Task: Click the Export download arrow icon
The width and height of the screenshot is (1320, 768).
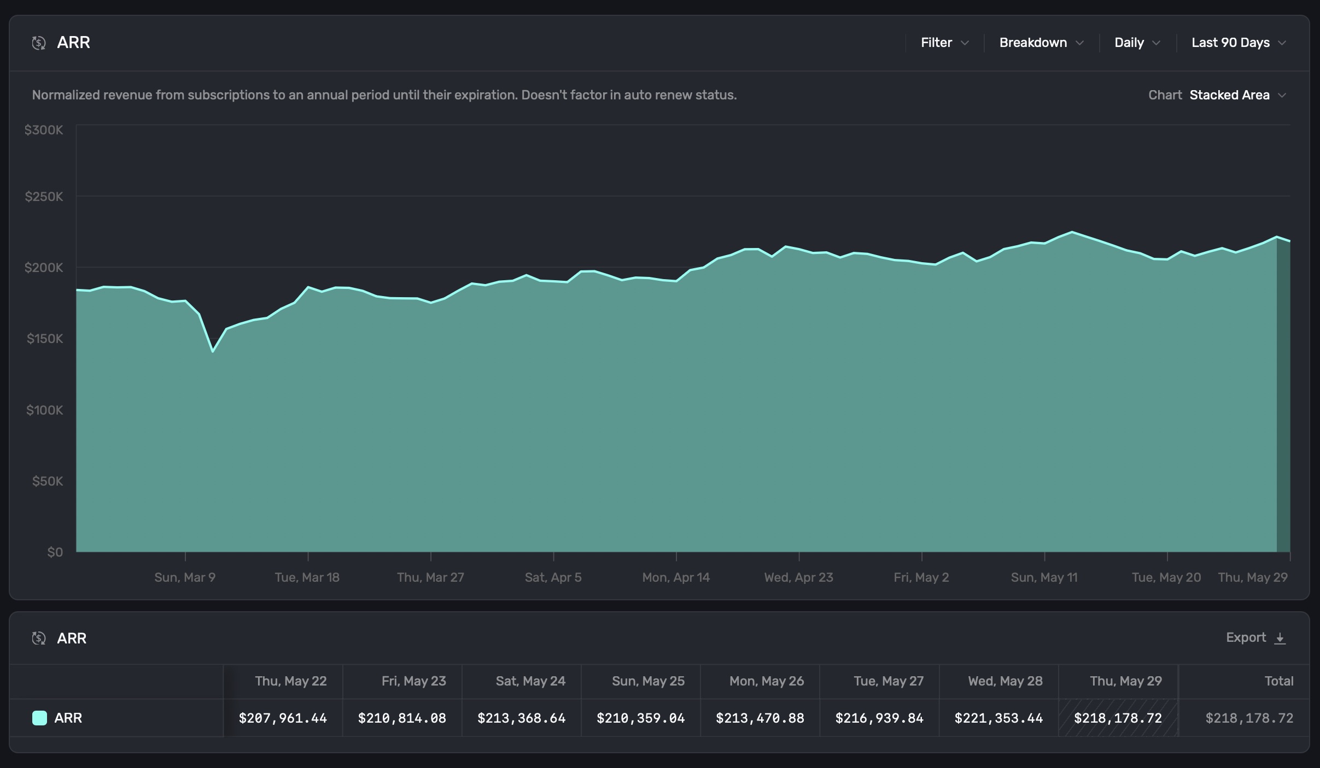Action: coord(1280,638)
